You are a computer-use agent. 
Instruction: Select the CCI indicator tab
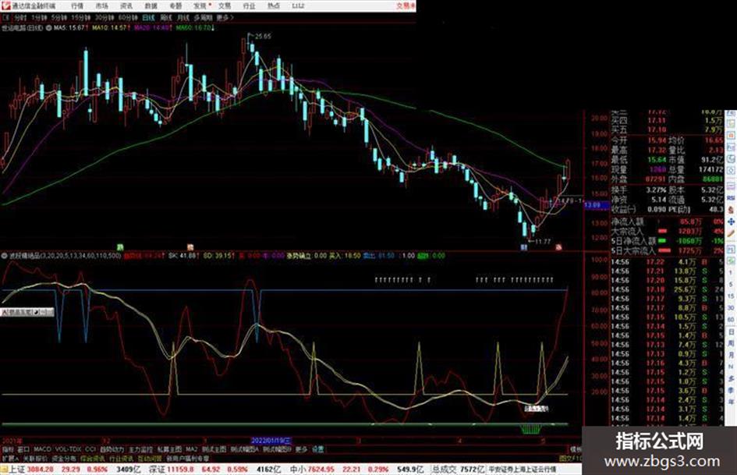coord(90,449)
